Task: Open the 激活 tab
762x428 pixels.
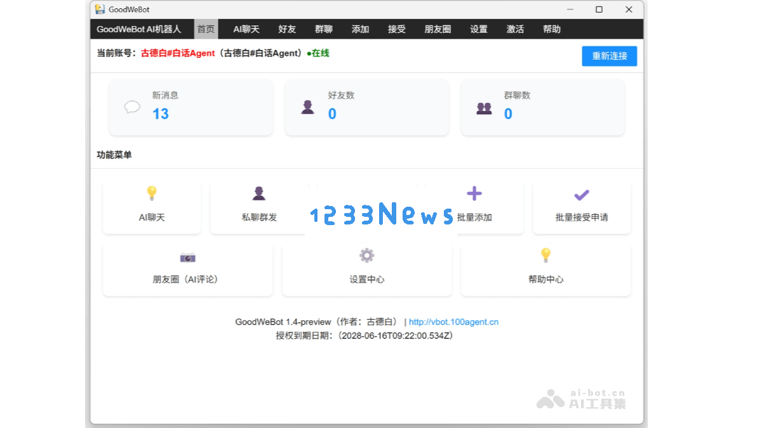Action: pyautogui.click(x=516, y=29)
